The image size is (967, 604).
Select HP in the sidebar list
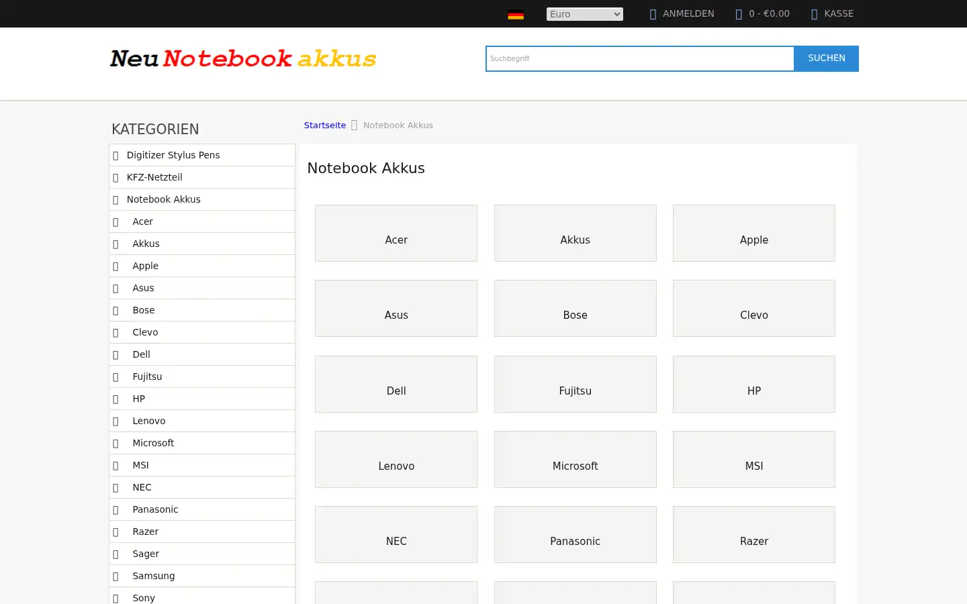tap(202, 399)
